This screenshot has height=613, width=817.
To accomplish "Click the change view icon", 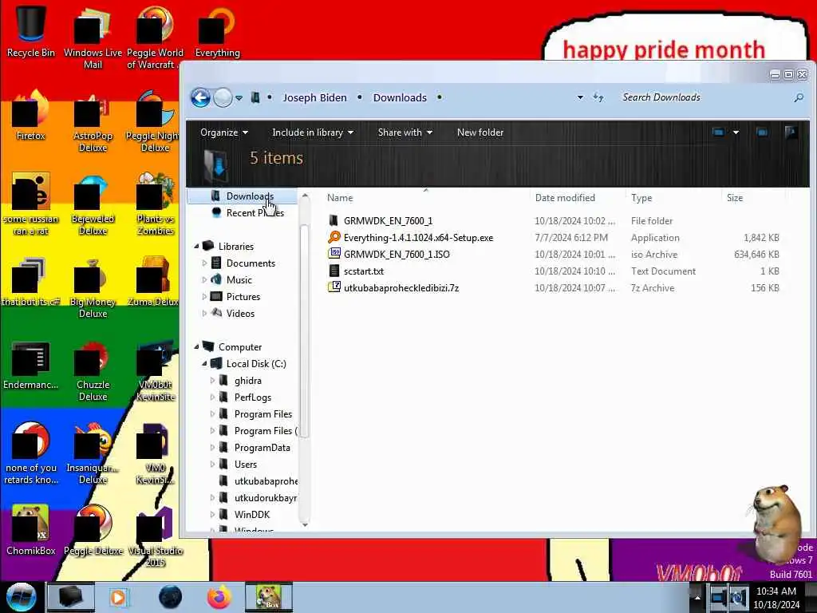I will pyautogui.click(x=718, y=132).
